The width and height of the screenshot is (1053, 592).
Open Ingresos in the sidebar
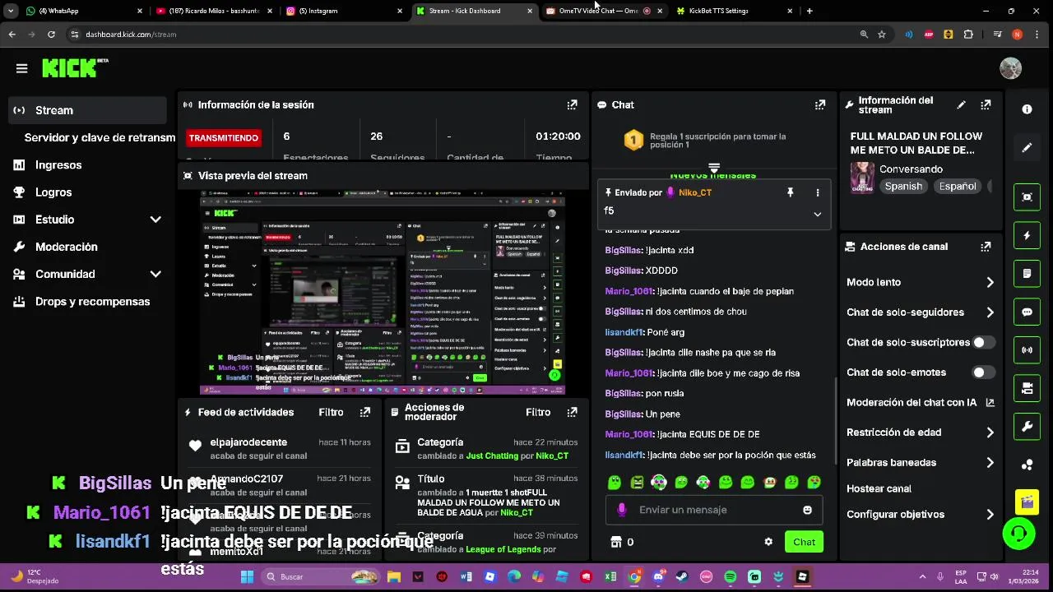click(58, 165)
